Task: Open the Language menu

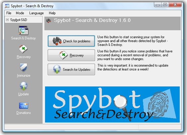Action: (36, 13)
